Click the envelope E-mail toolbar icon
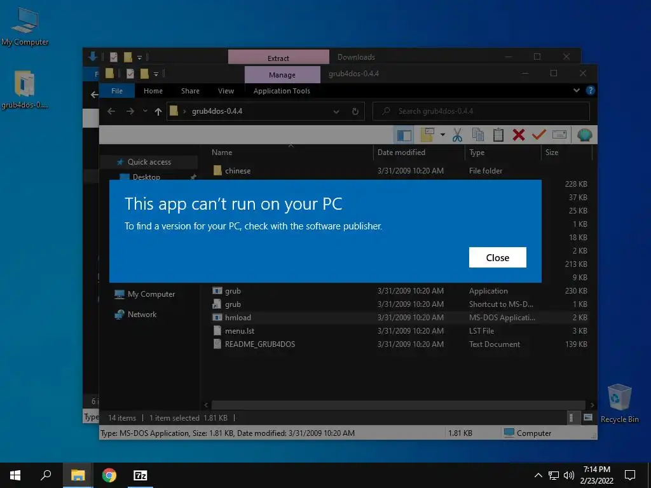 tap(559, 135)
